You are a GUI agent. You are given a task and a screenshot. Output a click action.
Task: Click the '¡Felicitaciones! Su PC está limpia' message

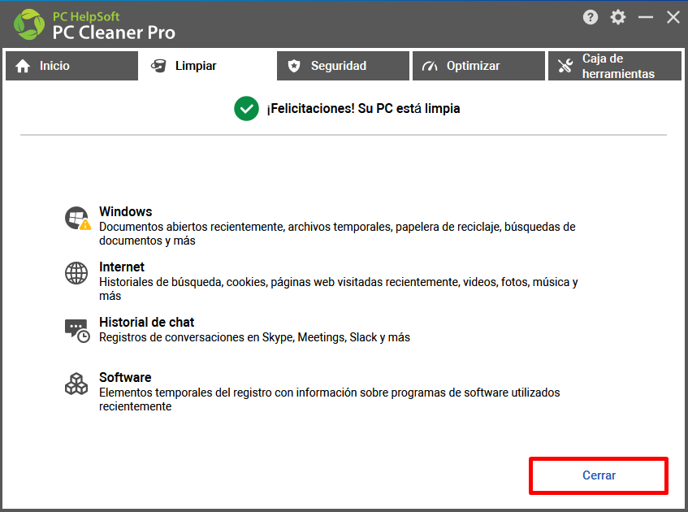pos(363,108)
